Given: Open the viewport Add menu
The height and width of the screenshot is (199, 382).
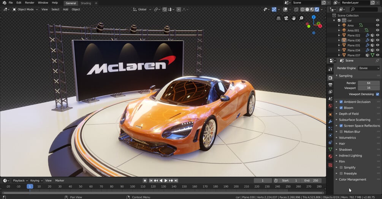Looking at the screenshot, I should [x=65, y=10].
